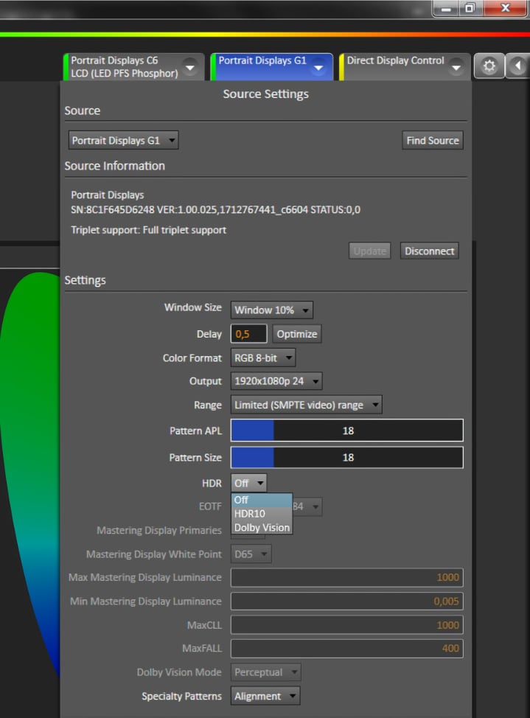Click the Min Mastering Display Luminance field
Viewport: 530px width, 718px height.
point(346,602)
